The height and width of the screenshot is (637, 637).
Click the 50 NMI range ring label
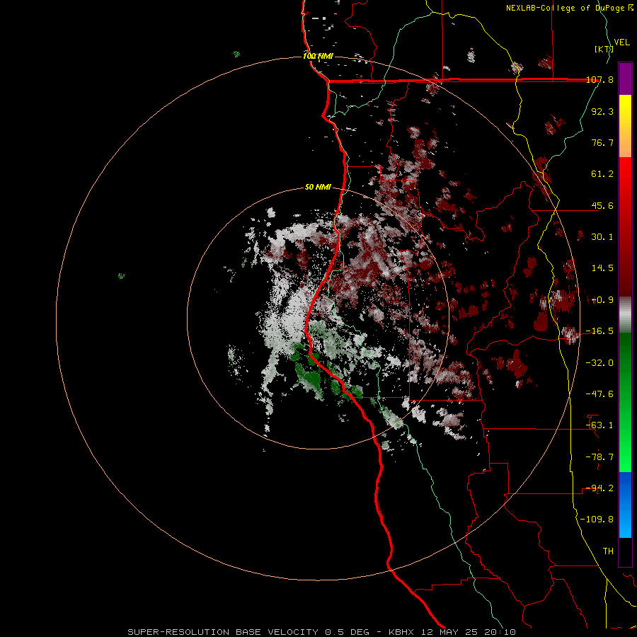[318, 187]
